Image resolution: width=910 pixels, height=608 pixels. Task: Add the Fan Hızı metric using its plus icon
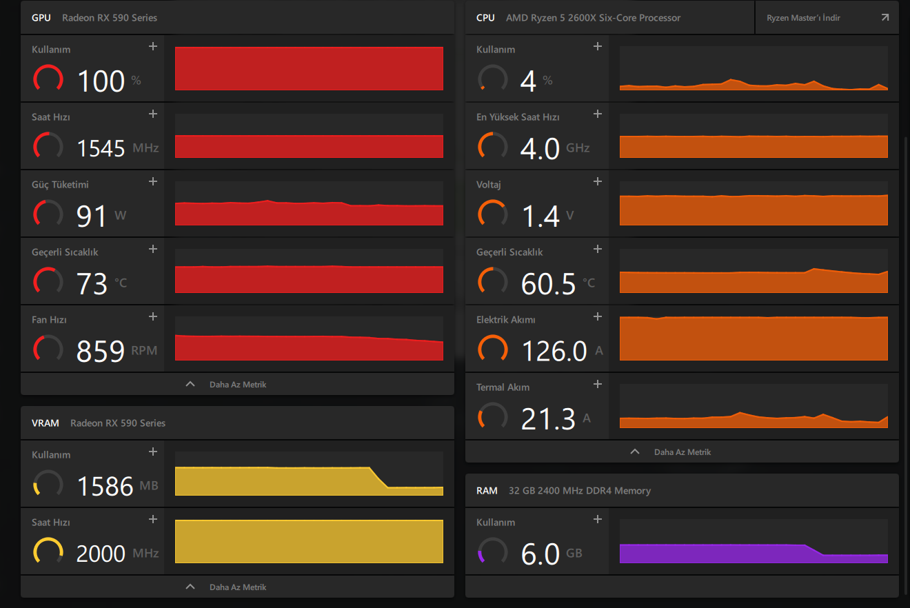click(x=153, y=316)
